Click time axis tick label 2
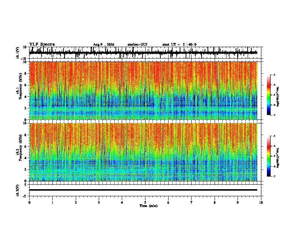The image size is (294, 227). pos(76,203)
